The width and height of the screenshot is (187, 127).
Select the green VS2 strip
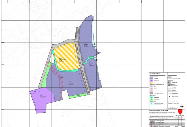[78, 97]
